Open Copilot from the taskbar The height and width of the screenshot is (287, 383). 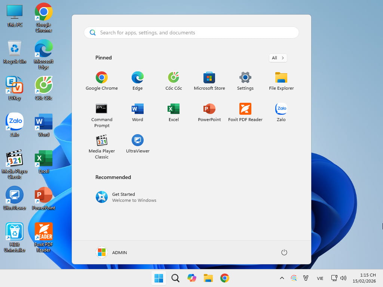(192, 278)
